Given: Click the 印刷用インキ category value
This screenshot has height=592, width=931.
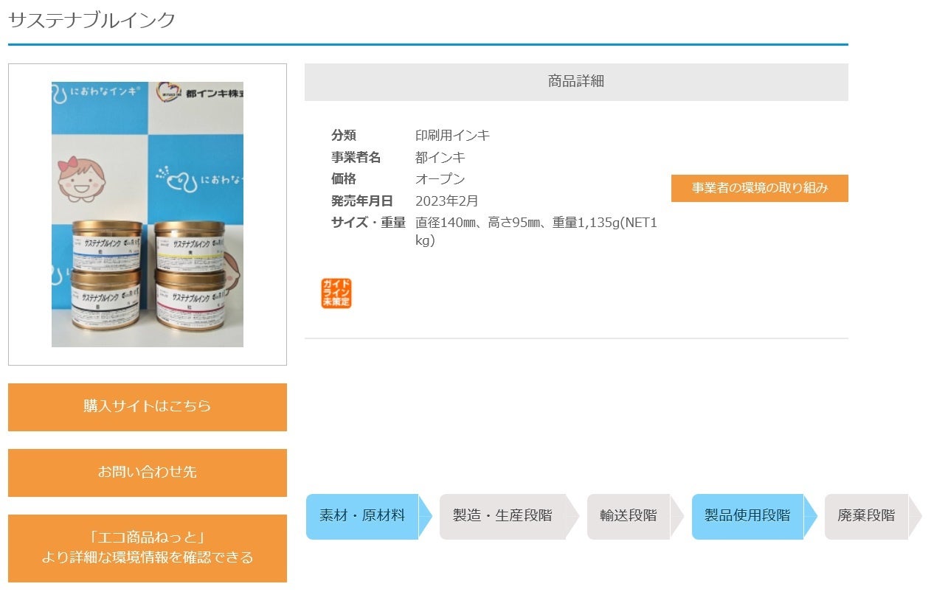Looking at the screenshot, I should coord(453,136).
